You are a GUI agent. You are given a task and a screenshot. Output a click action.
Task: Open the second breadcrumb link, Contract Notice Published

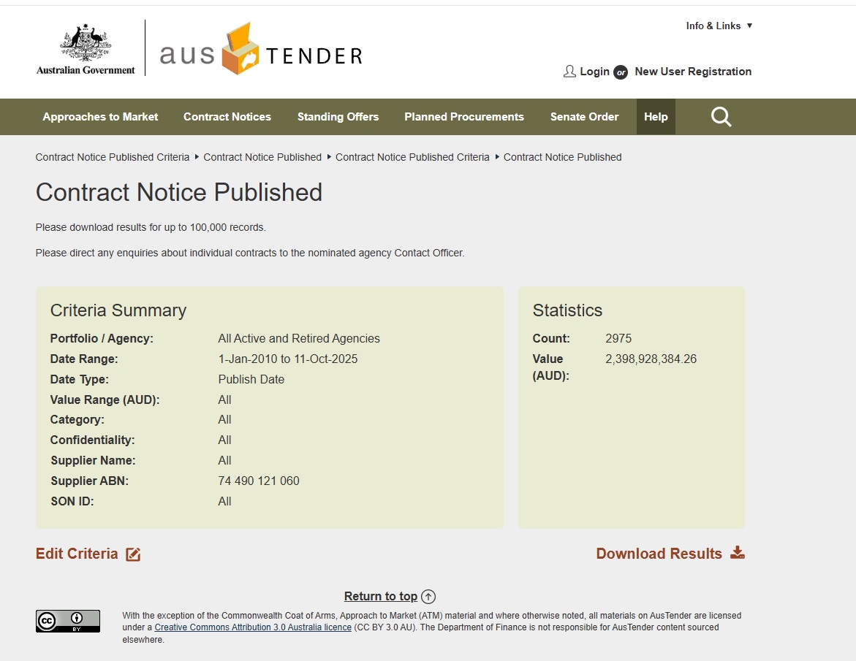coord(262,157)
